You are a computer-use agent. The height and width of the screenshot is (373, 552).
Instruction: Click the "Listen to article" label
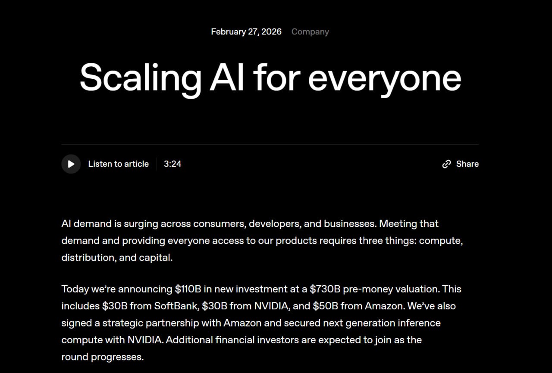[118, 164]
